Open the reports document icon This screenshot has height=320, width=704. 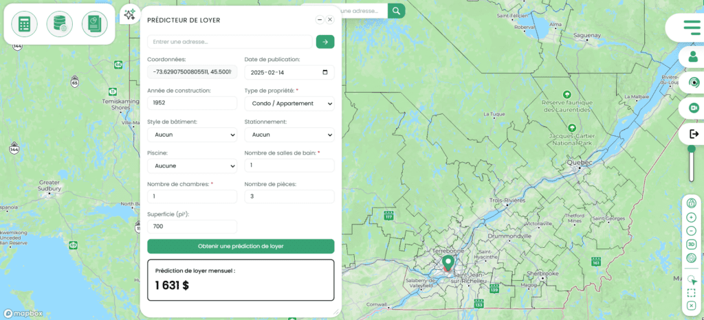point(95,24)
